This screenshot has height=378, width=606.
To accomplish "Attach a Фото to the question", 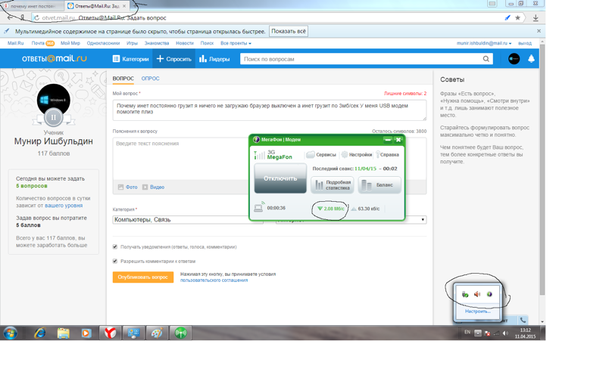I will click(x=127, y=187).
